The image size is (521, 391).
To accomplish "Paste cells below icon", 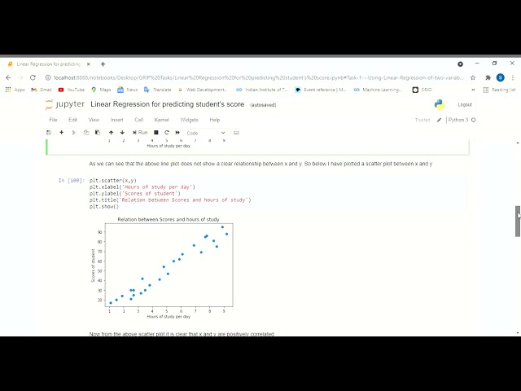I will 98,133.
